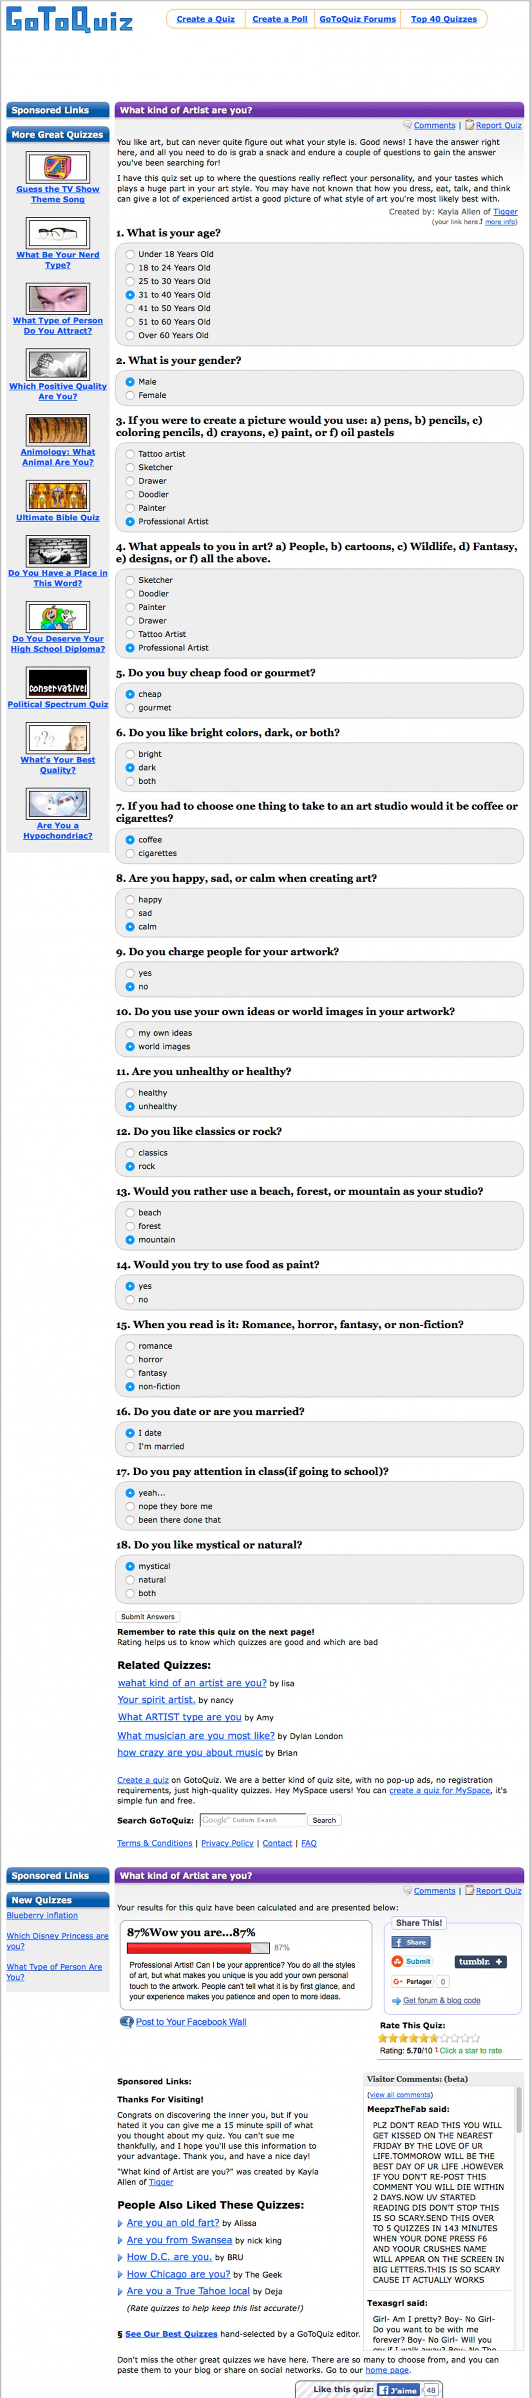Image resolution: width=532 pixels, height=2398 pixels.
Task: Click the Ultimate Bible Quiz thumbnail image
Action: coord(58,495)
